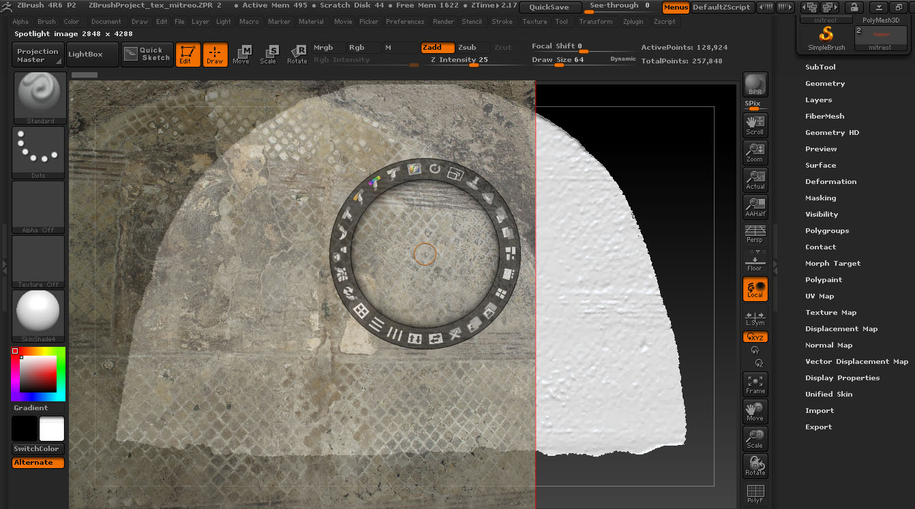Select the Standard brush thumbnail
Screen dimensions: 915x509
[x=40, y=98]
